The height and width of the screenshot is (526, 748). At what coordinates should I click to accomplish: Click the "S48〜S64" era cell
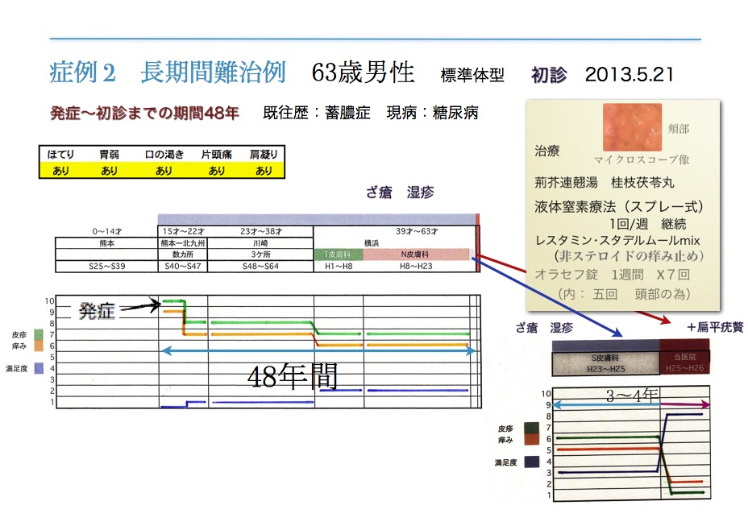(x=260, y=266)
